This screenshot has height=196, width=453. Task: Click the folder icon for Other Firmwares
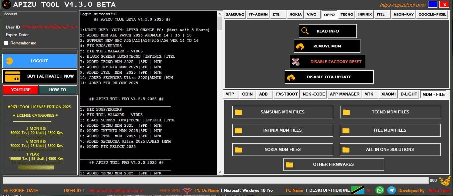[289, 164]
